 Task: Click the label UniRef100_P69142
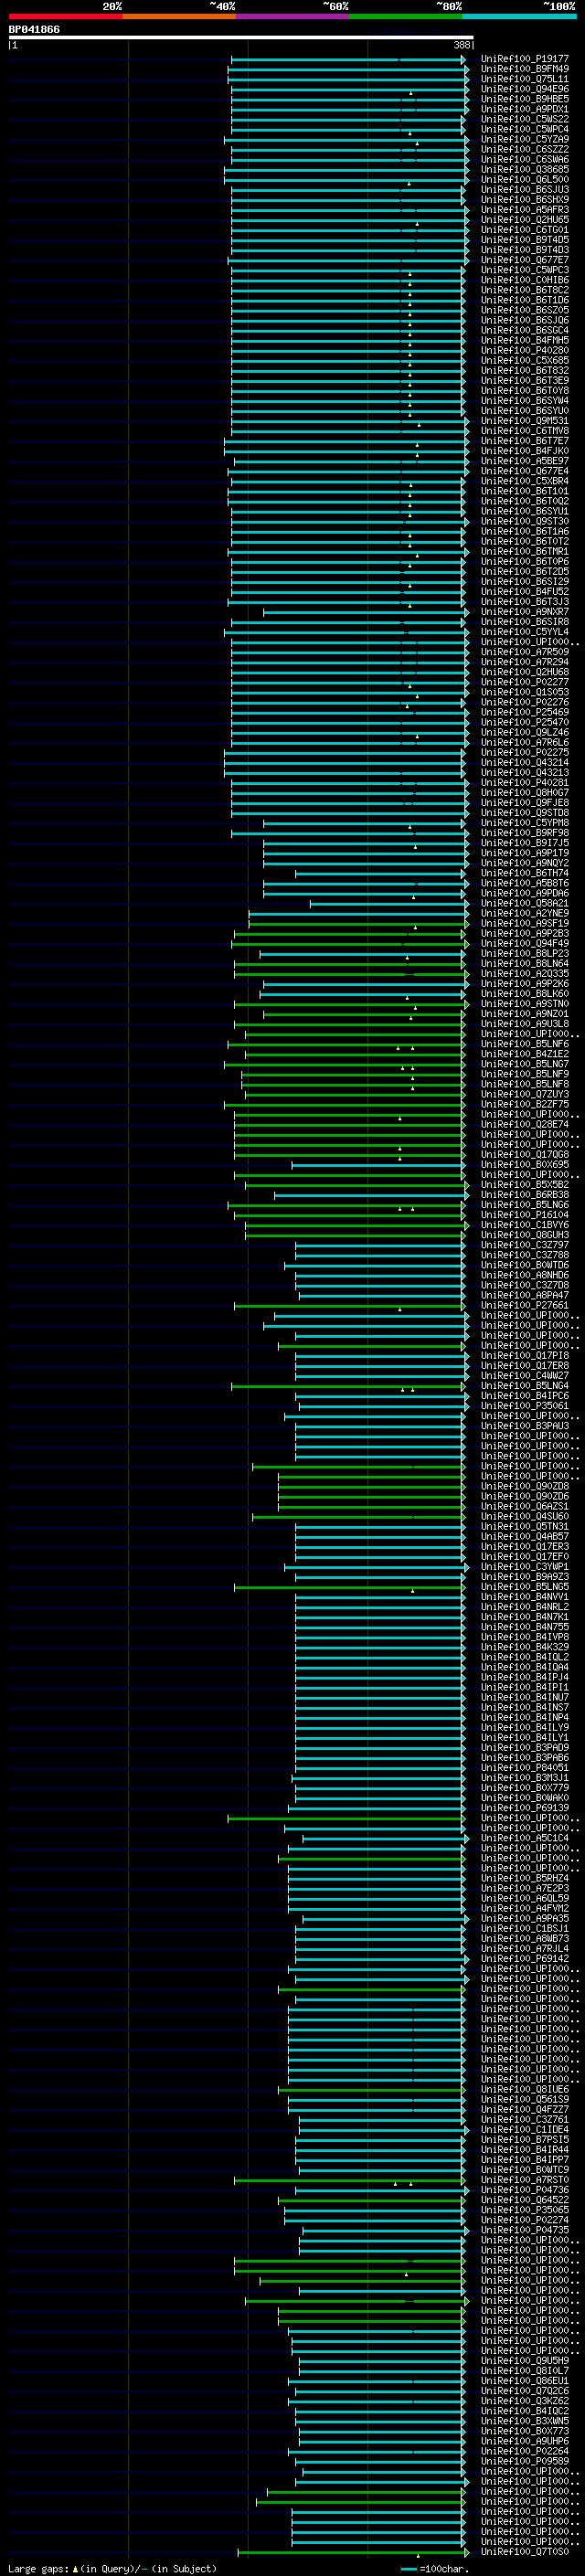point(524,1958)
